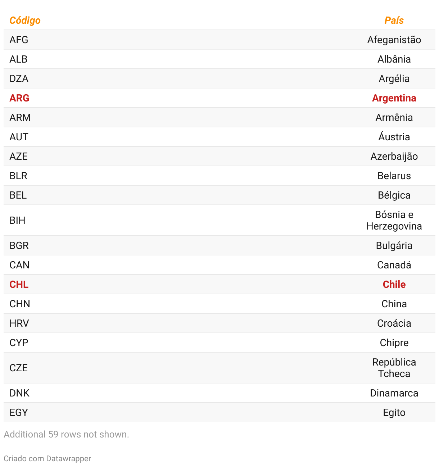Click the DZA code cell
Screen dimensions: 439x467
(19, 79)
